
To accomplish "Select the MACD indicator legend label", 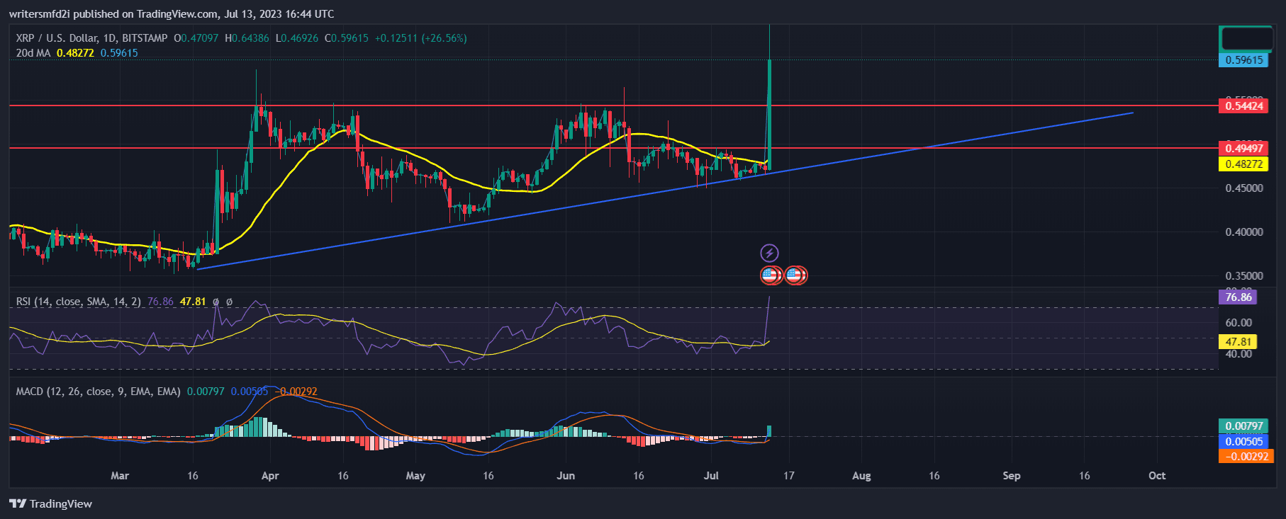I will tap(98, 392).
